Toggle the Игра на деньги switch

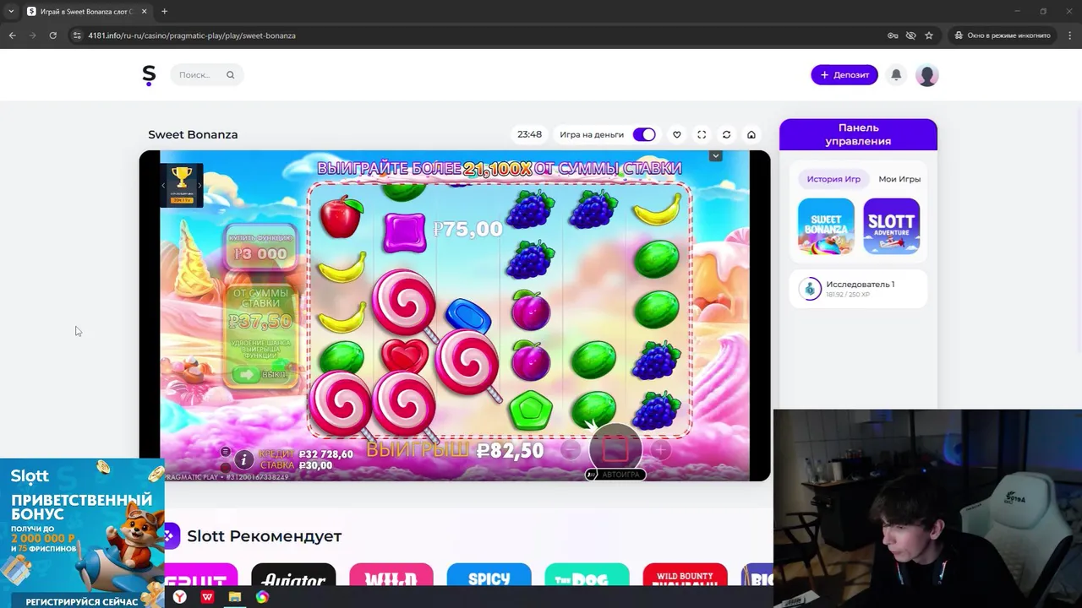(644, 134)
